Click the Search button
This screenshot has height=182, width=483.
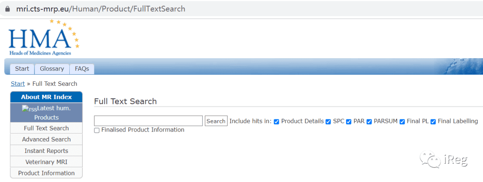[x=216, y=121]
